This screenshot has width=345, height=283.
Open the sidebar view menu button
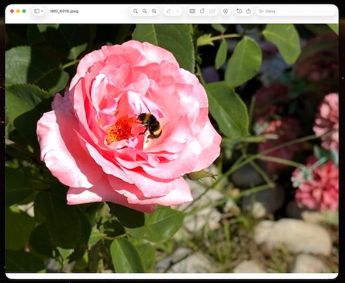38,11
